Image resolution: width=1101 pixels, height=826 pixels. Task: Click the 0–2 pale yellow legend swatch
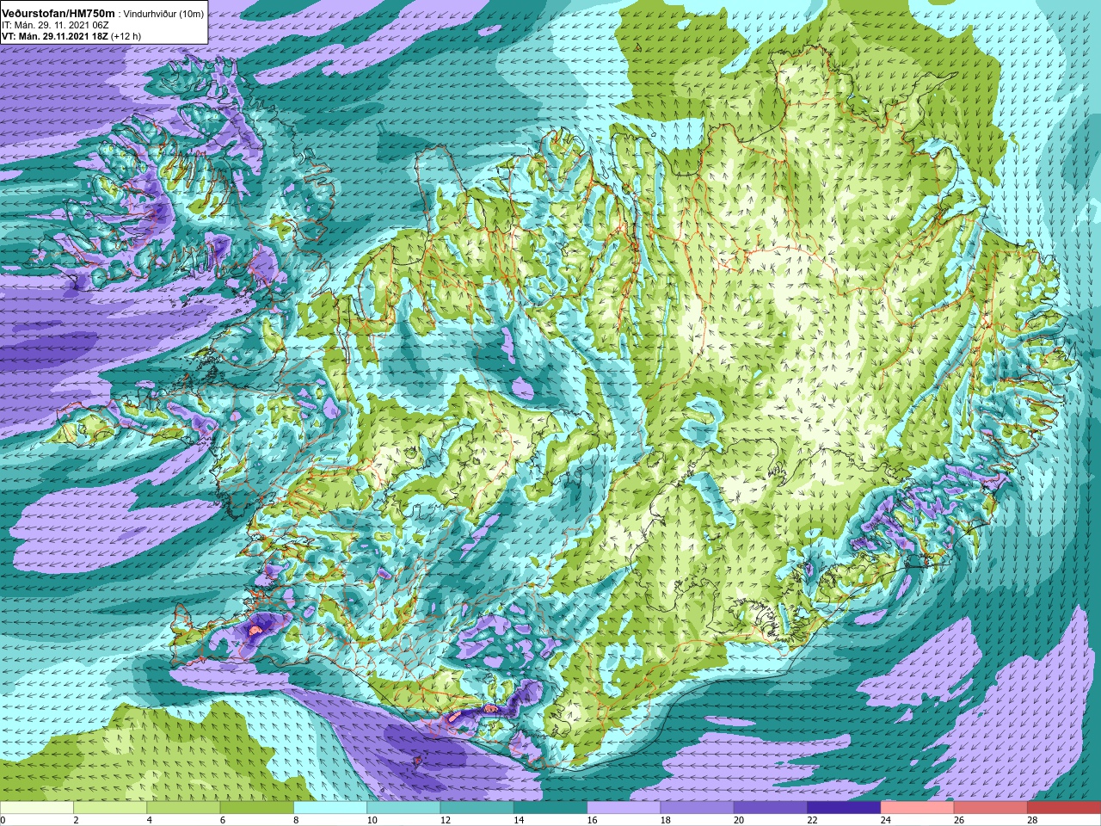[x=37, y=808]
